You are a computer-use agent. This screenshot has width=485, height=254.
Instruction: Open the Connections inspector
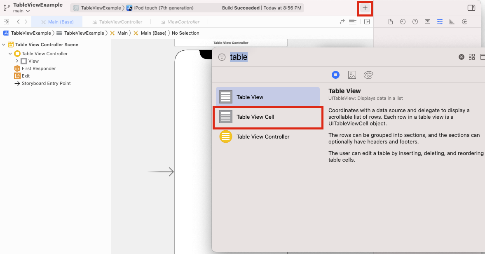464,22
